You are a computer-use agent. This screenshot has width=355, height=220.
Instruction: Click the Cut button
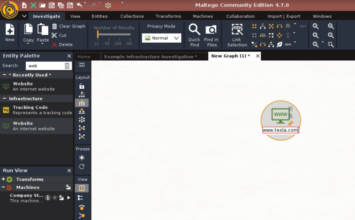point(59,35)
